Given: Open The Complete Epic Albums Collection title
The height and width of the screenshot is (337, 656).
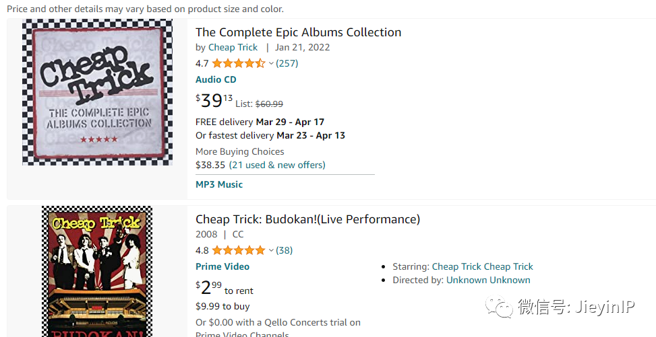Looking at the screenshot, I should (x=298, y=32).
